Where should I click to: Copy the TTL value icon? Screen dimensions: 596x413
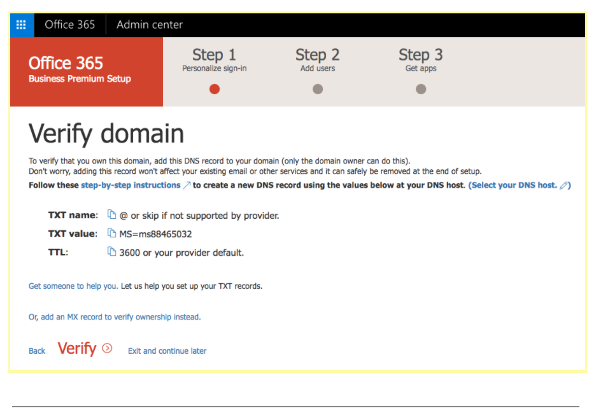[x=111, y=251]
